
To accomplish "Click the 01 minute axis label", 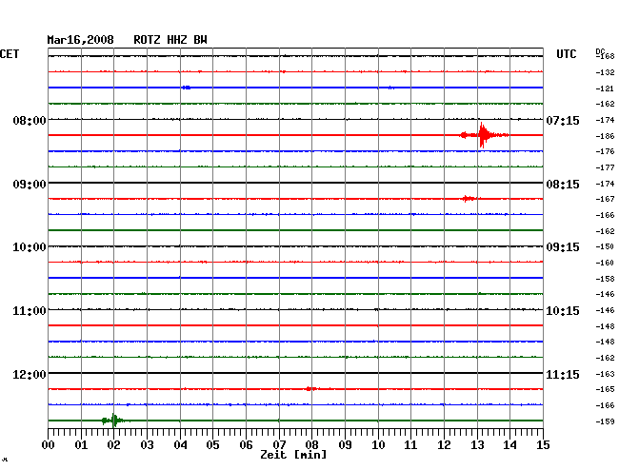I will click(81, 445).
